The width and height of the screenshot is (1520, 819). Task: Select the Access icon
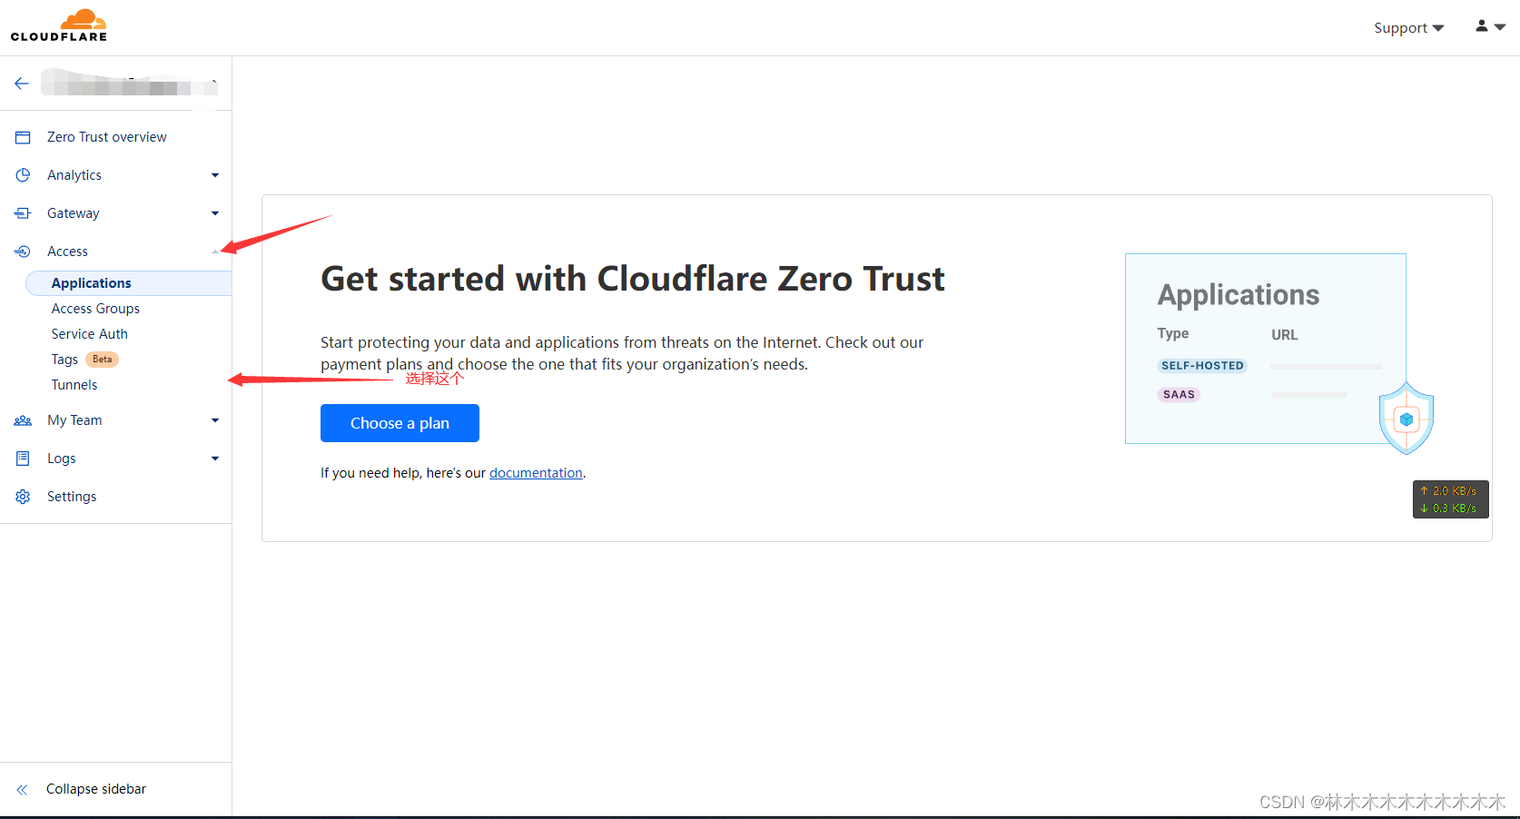click(x=22, y=251)
